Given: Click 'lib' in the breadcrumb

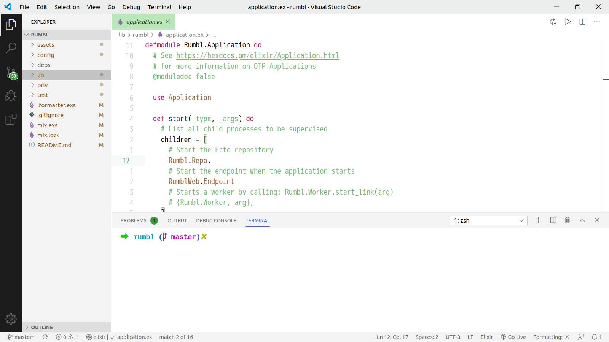Looking at the screenshot, I should pos(122,35).
